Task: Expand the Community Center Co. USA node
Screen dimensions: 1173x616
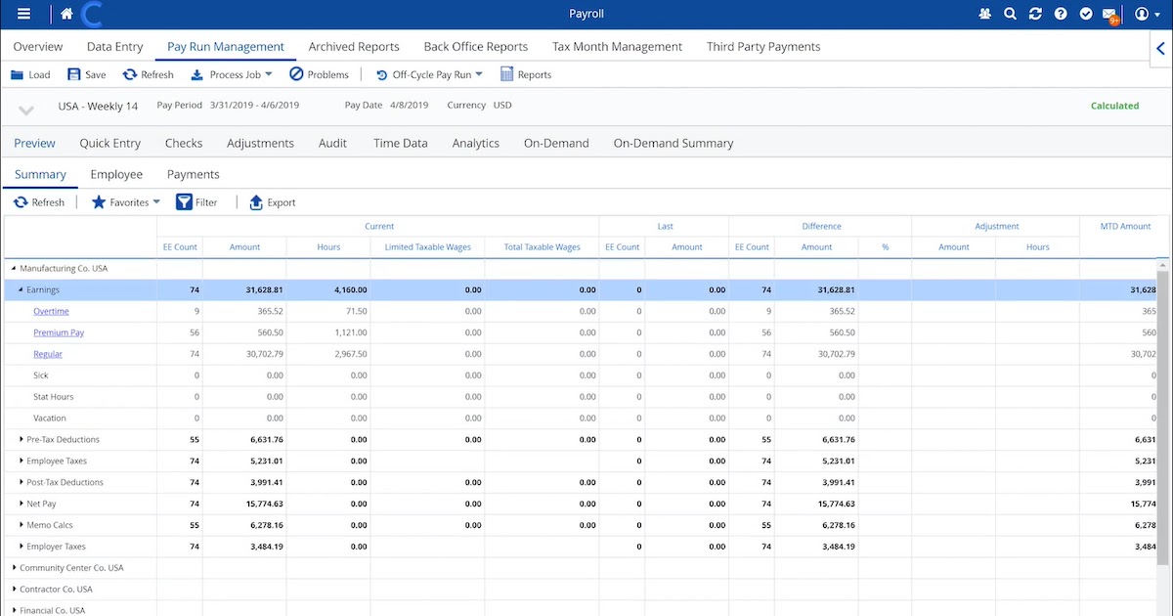Action: [14, 567]
